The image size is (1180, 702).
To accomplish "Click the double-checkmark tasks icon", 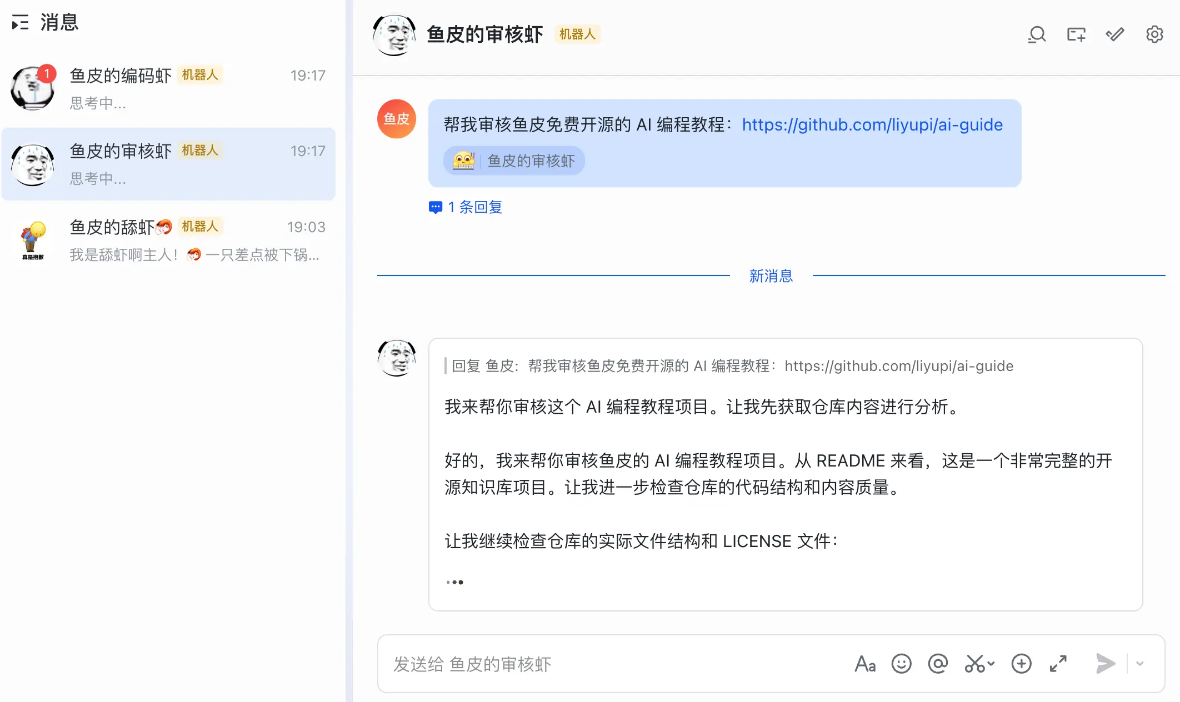I will (x=1115, y=35).
